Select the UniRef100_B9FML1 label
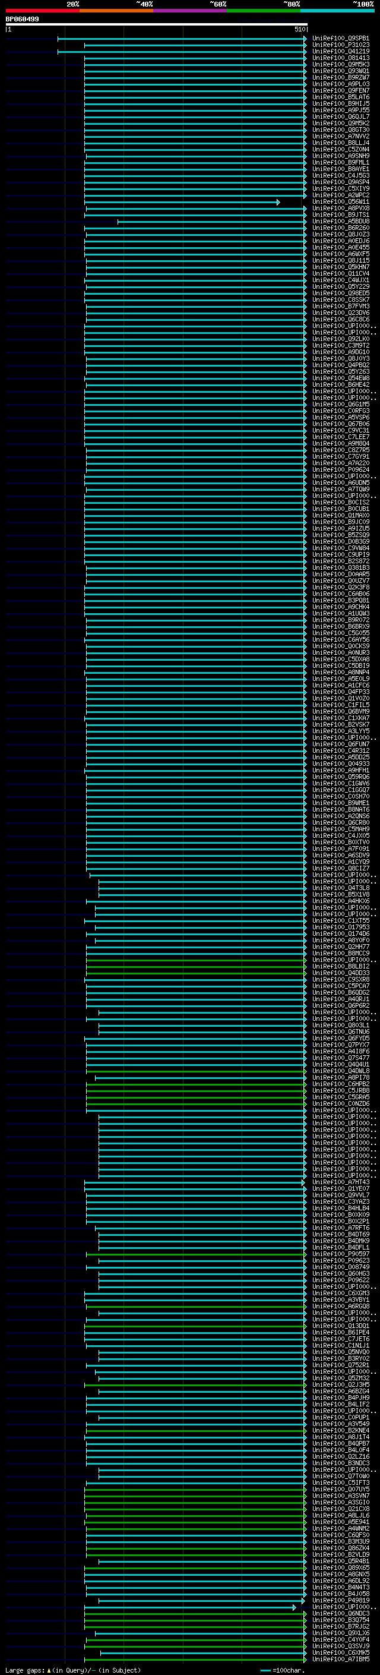 (340, 163)
